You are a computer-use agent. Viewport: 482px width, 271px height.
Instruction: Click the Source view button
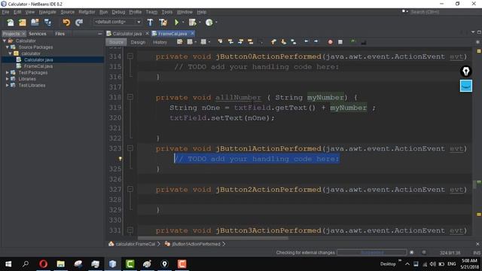[116, 42]
